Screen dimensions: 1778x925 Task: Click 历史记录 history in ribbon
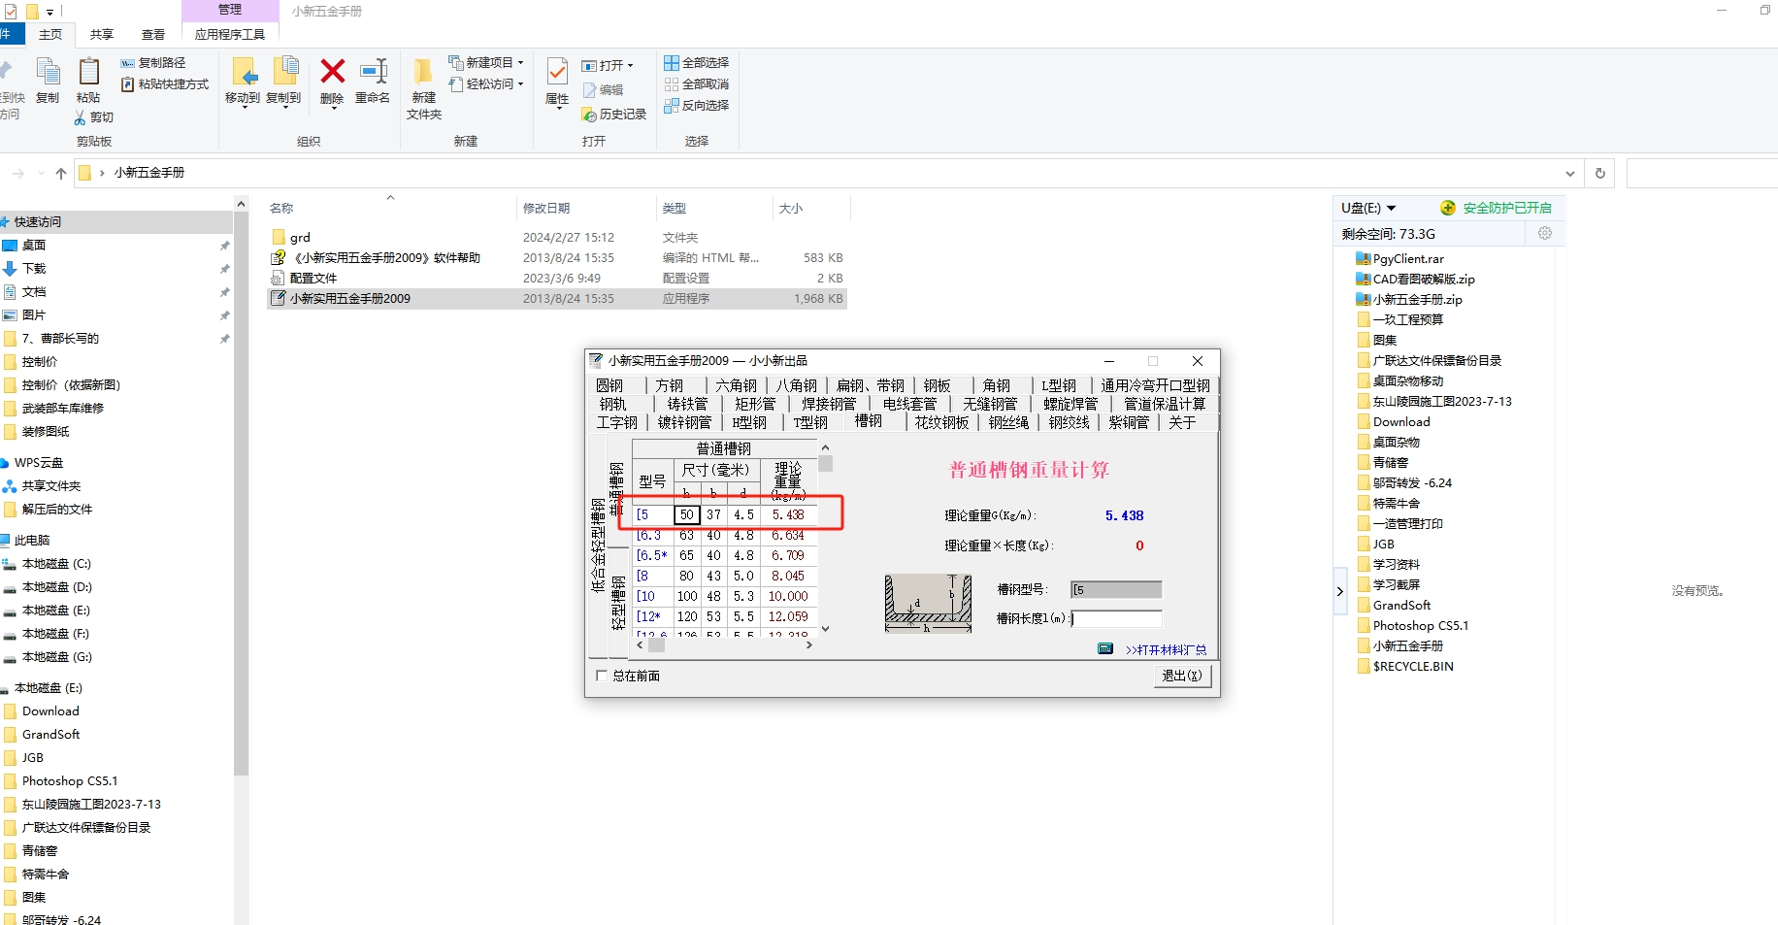point(614,115)
